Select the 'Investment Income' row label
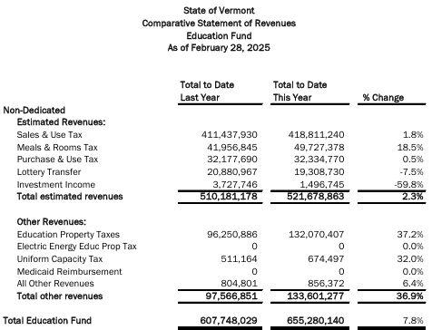The image size is (432, 330). point(56,185)
